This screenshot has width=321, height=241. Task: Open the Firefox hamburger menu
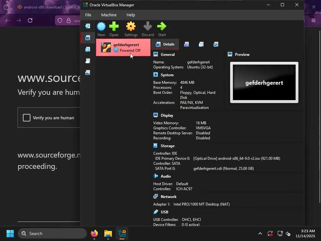[x=313, y=20]
